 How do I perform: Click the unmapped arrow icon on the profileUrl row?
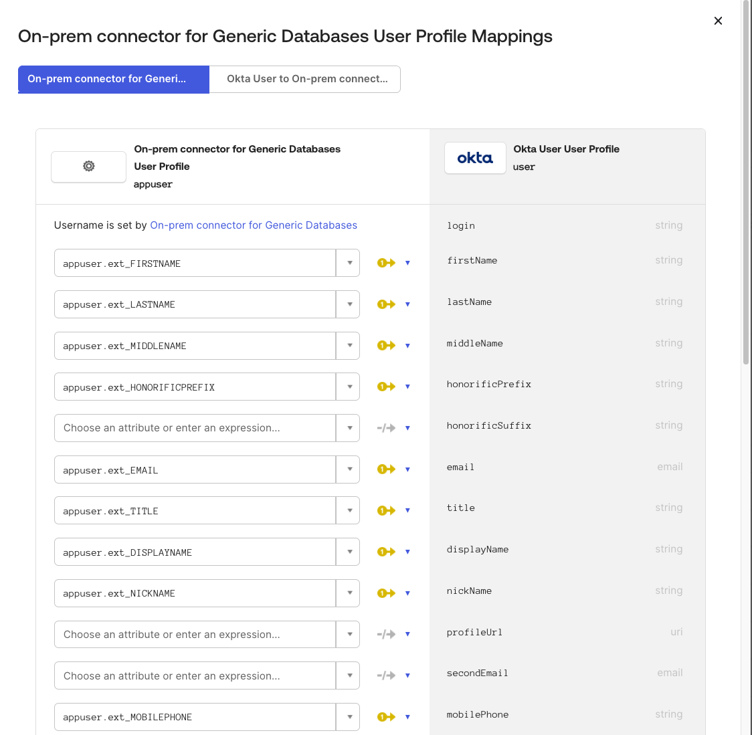[x=386, y=634]
